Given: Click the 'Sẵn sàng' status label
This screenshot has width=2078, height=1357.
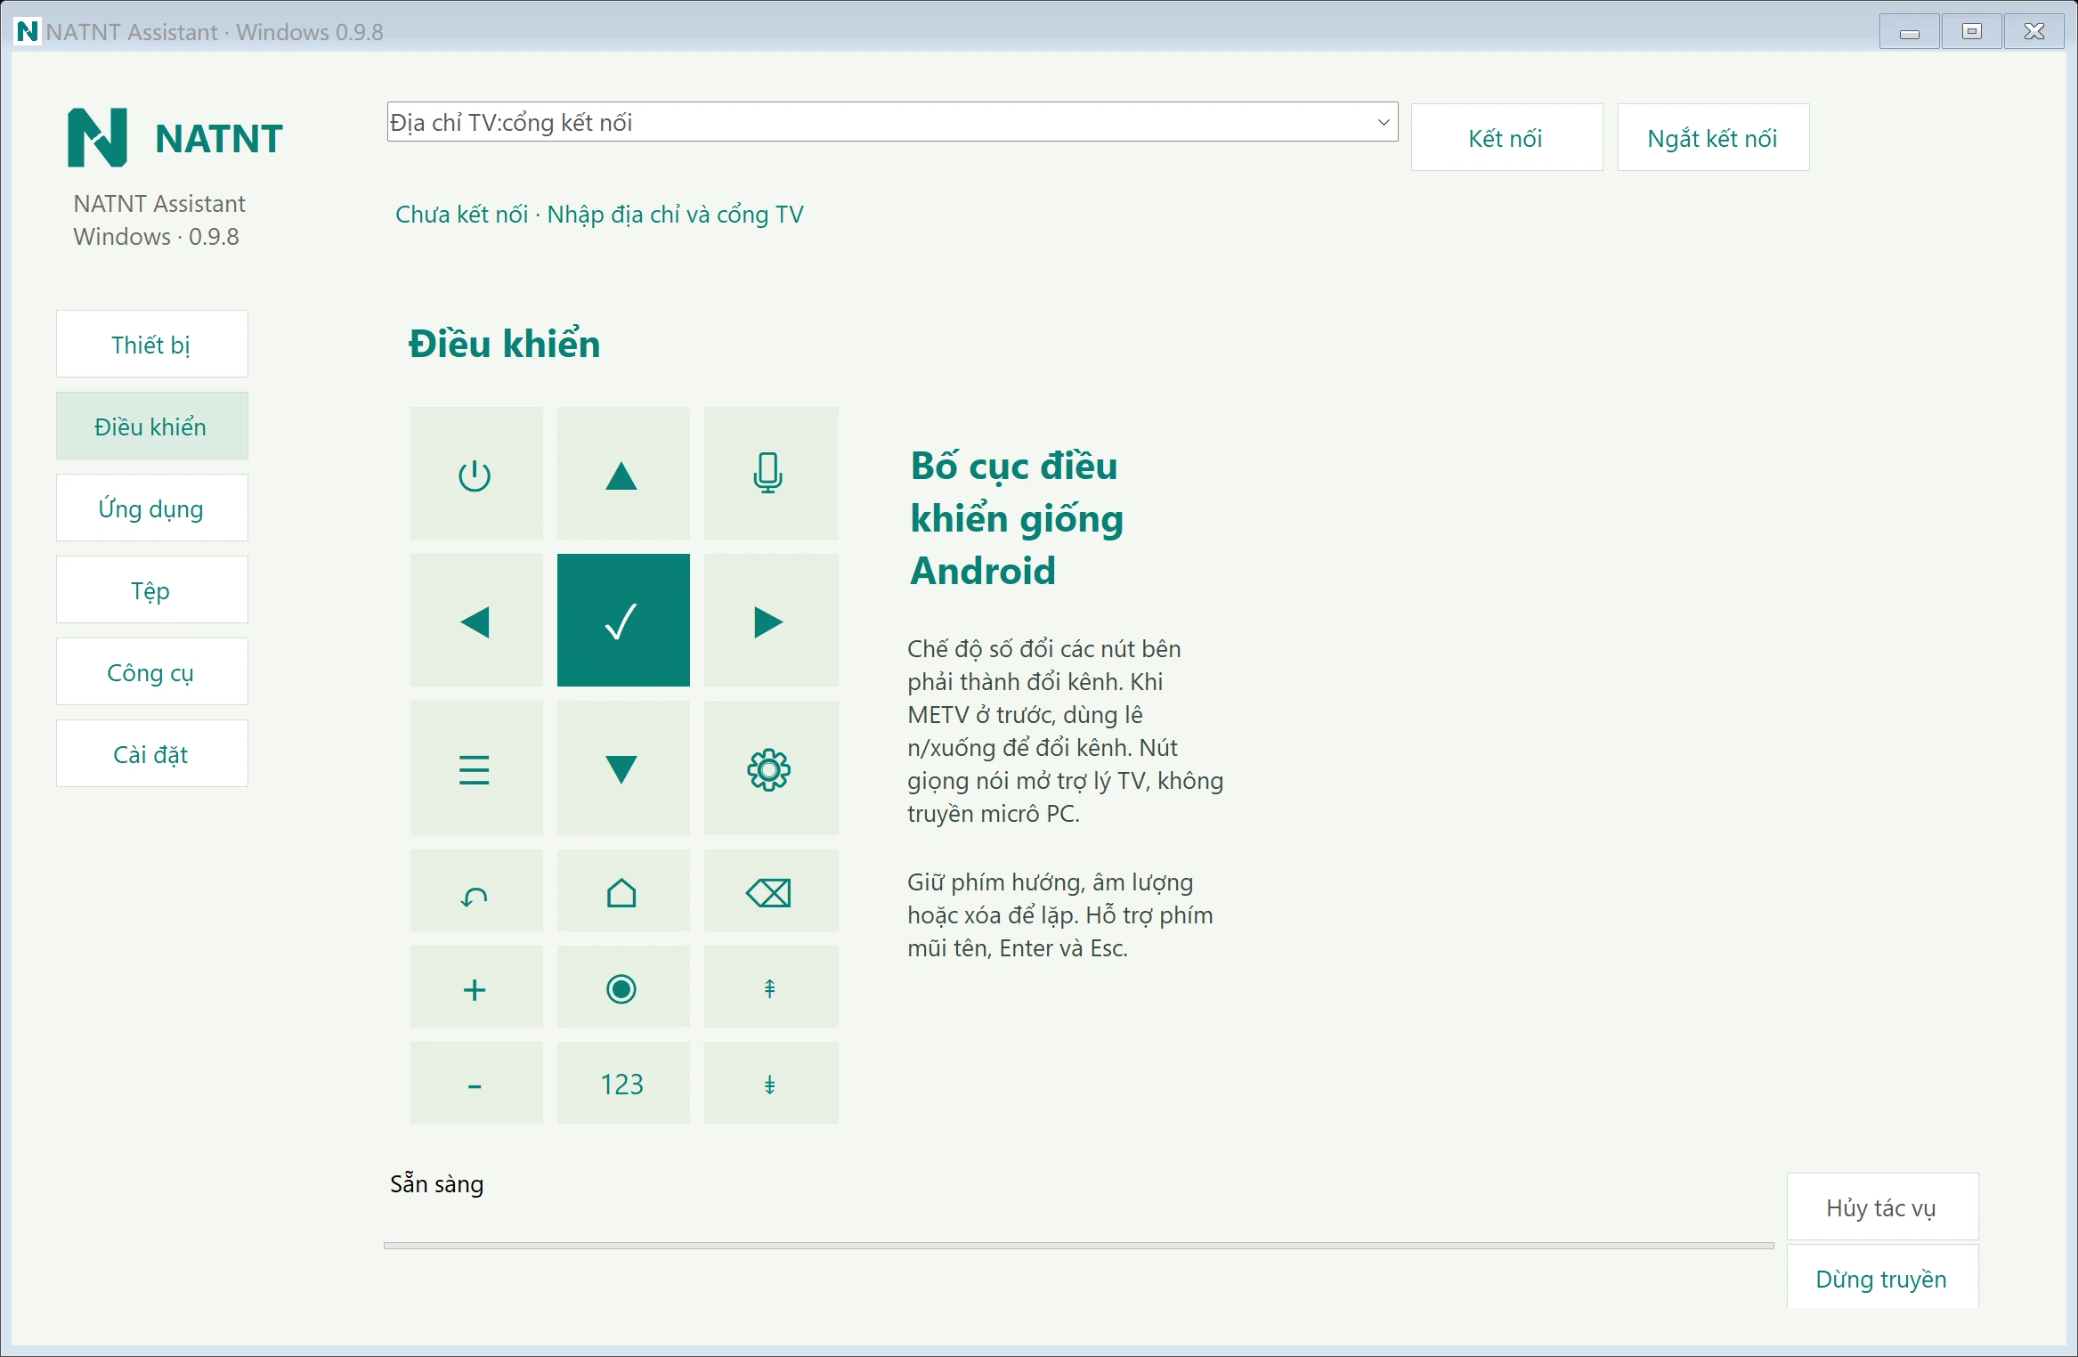Looking at the screenshot, I should tap(436, 1183).
